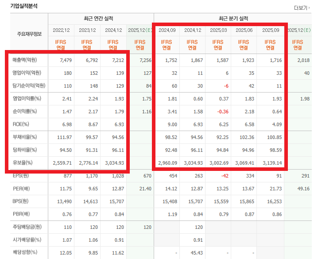
Task: Select the 최근 분기 실적 header
Action: tap(233, 19)
